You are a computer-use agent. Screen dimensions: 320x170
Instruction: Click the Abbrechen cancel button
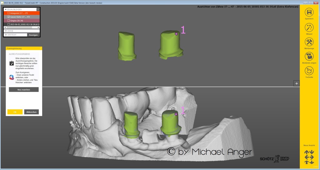coord(32,112)
